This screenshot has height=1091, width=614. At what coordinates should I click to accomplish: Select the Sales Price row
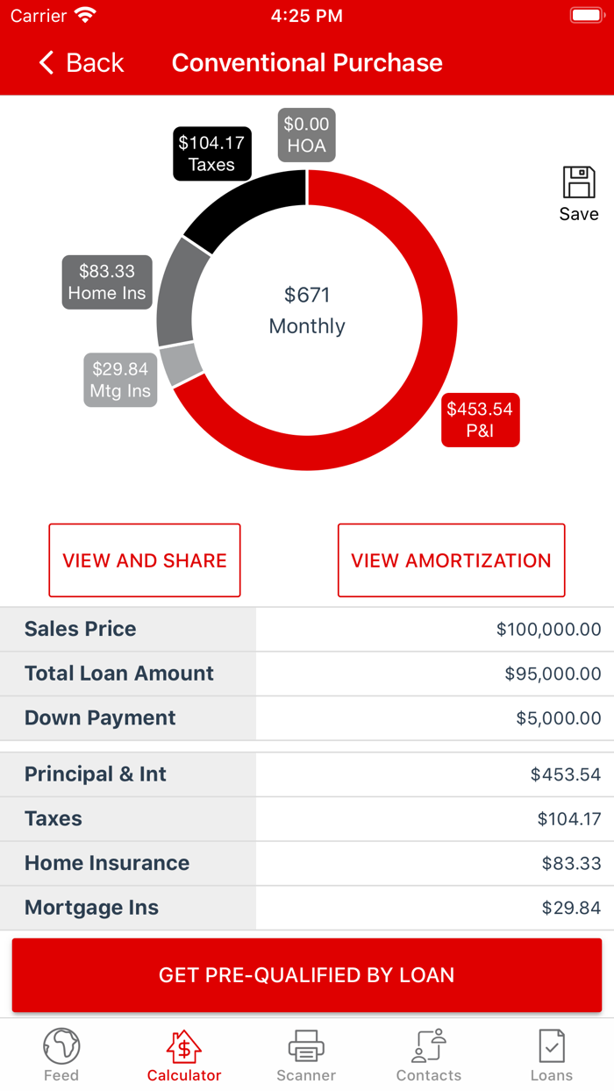pyautogui.click(x=307, y=629)
